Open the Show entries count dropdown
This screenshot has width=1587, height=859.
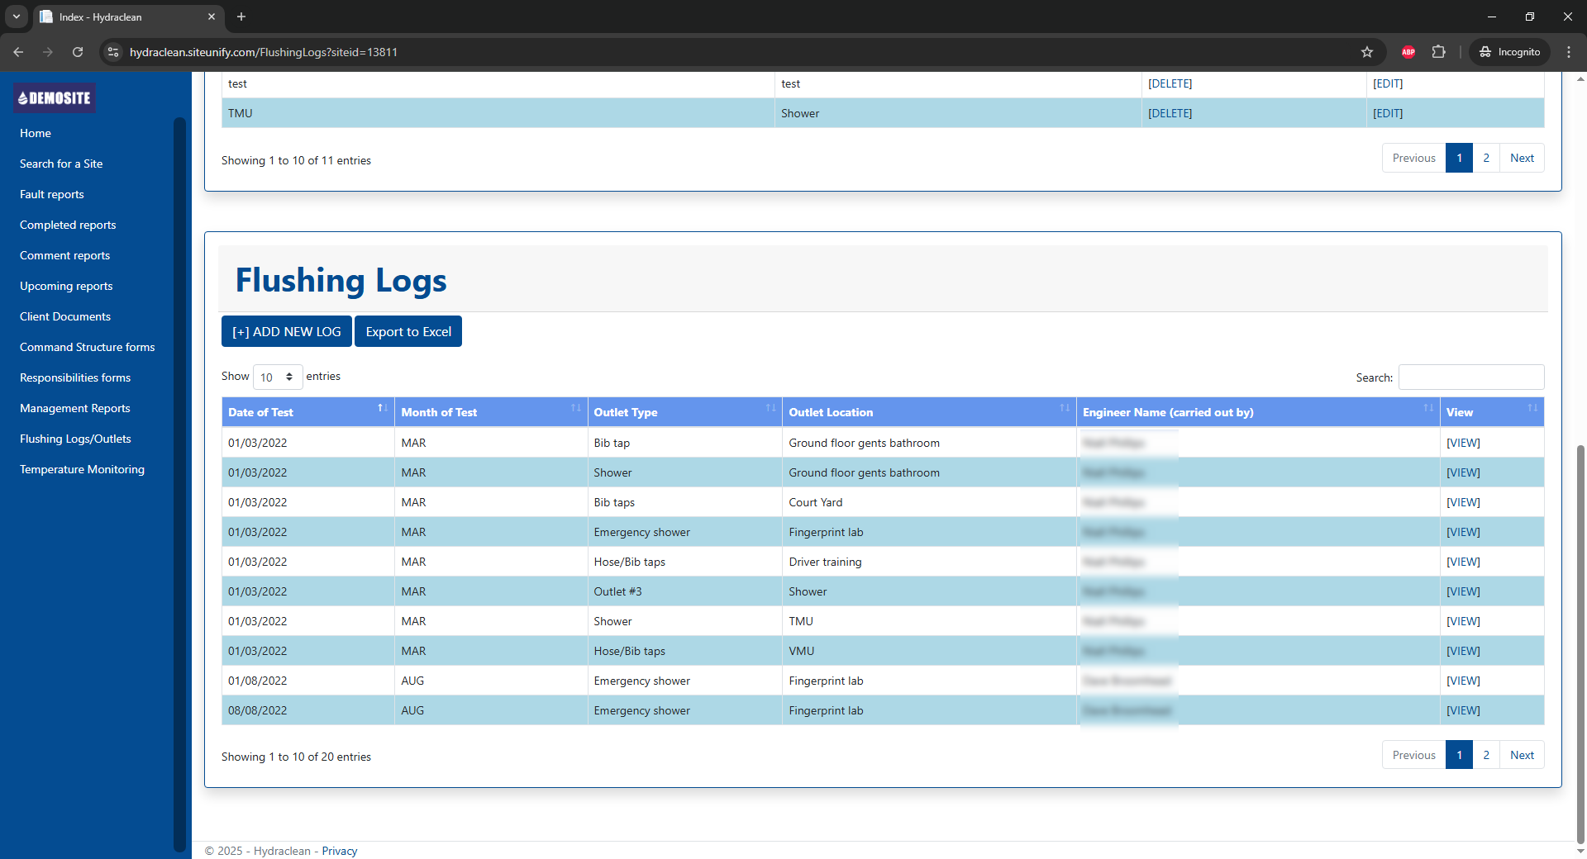pos(278,377)
